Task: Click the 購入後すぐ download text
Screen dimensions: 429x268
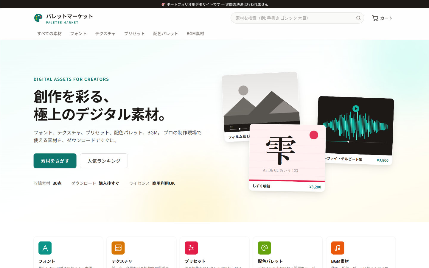Action: (109, 183)
